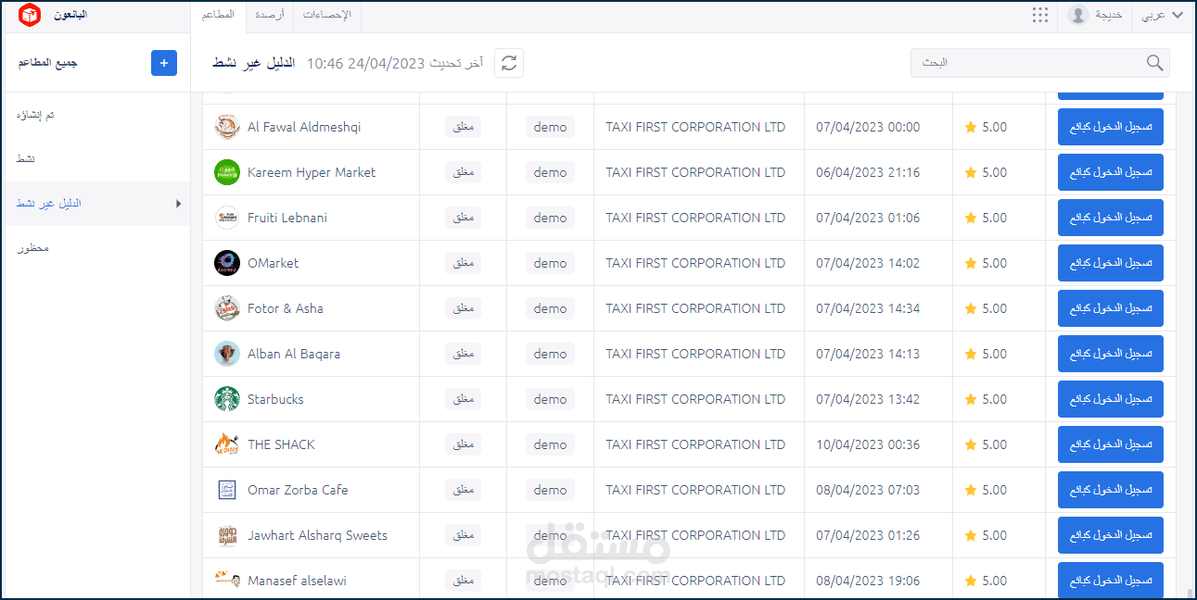1197x600 pixels.
Task: Click the Jawhart Alsharq Sweets logo
Action: 227,535
